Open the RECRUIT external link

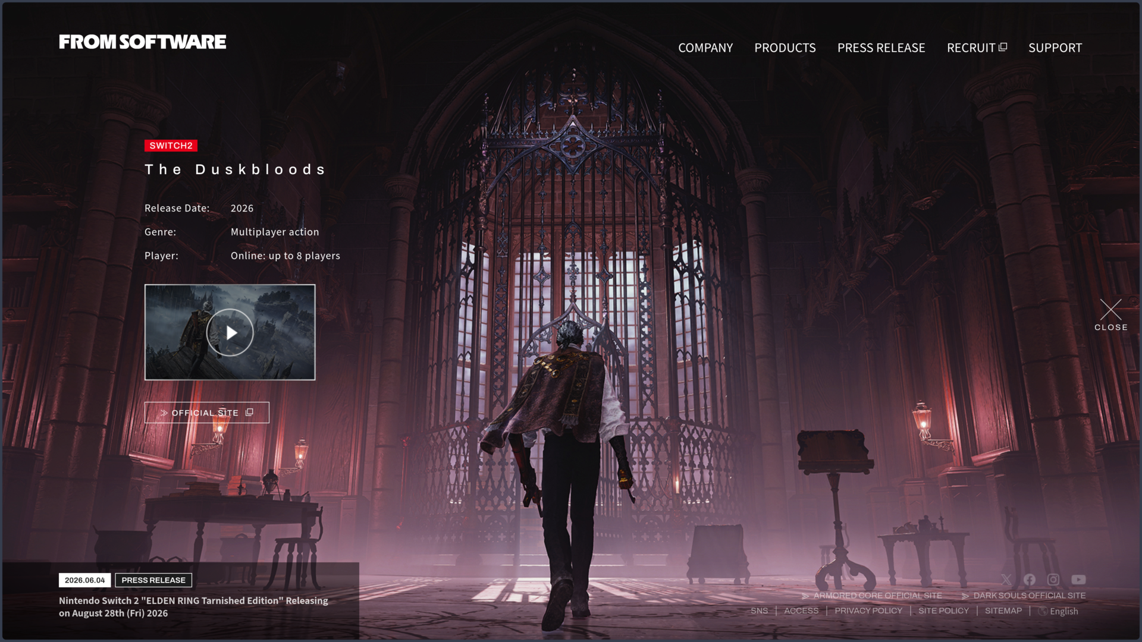coord(977,48)
